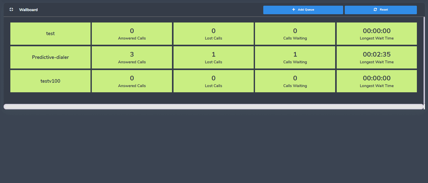Click Predictive-dialer Calls Waiting tile
The width and height of the screenshot is (428, 183).
click(295, 57)
